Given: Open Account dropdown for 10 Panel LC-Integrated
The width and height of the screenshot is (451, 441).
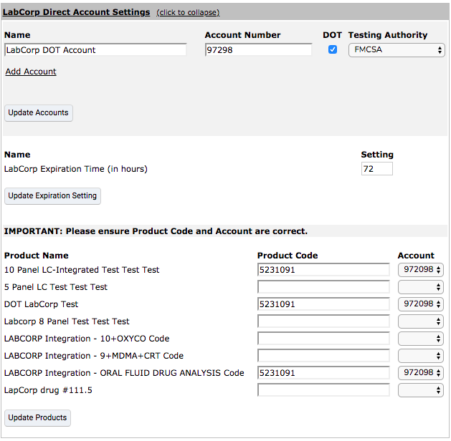Looking at the screenshot, I should point(420,270).
